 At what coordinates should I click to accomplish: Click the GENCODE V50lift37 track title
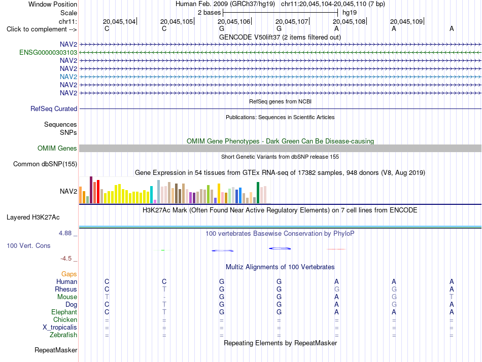point(280,38)
